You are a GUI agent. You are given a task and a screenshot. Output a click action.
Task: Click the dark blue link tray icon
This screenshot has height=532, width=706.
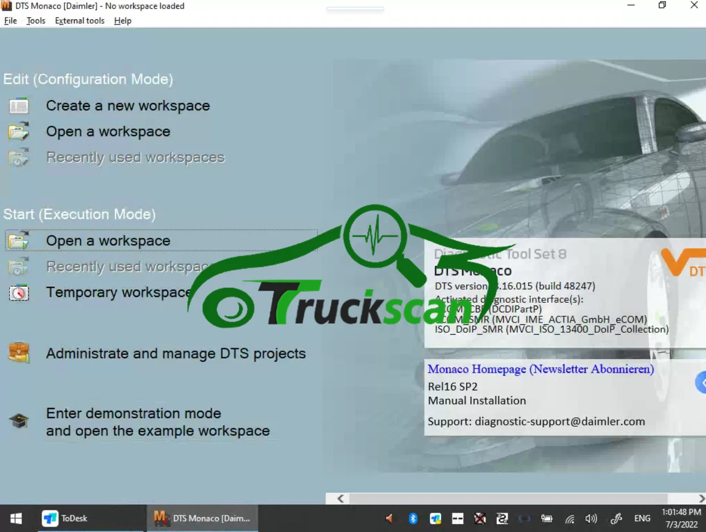pos(524,518)
